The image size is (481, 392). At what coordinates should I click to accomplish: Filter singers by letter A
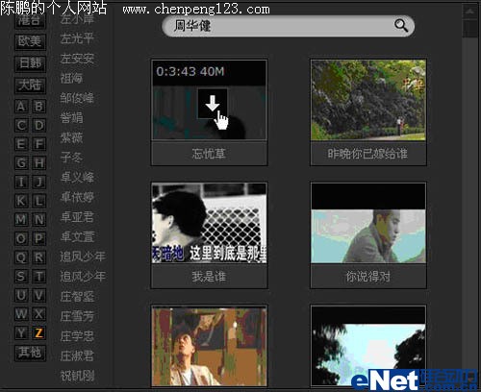coord(21,106)
